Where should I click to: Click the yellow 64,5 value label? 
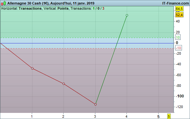coord(179,9)
